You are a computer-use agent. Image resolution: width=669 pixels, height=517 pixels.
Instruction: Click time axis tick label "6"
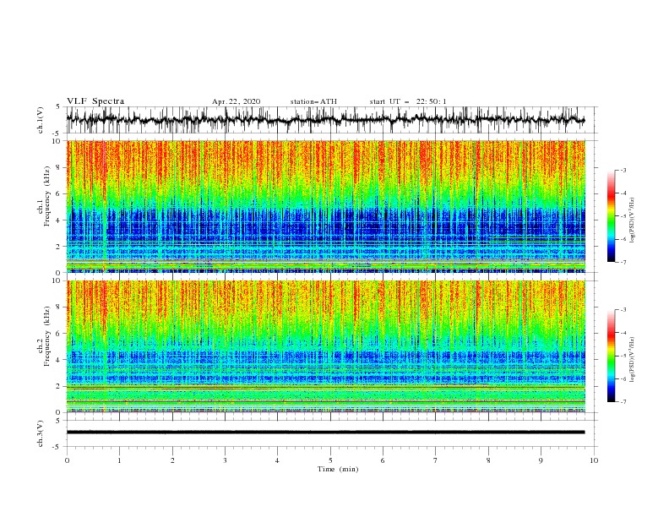(x=383, y=460)
